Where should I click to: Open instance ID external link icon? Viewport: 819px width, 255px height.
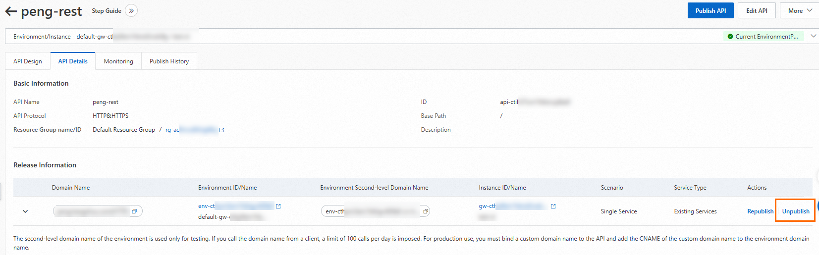tap(553, 206)
